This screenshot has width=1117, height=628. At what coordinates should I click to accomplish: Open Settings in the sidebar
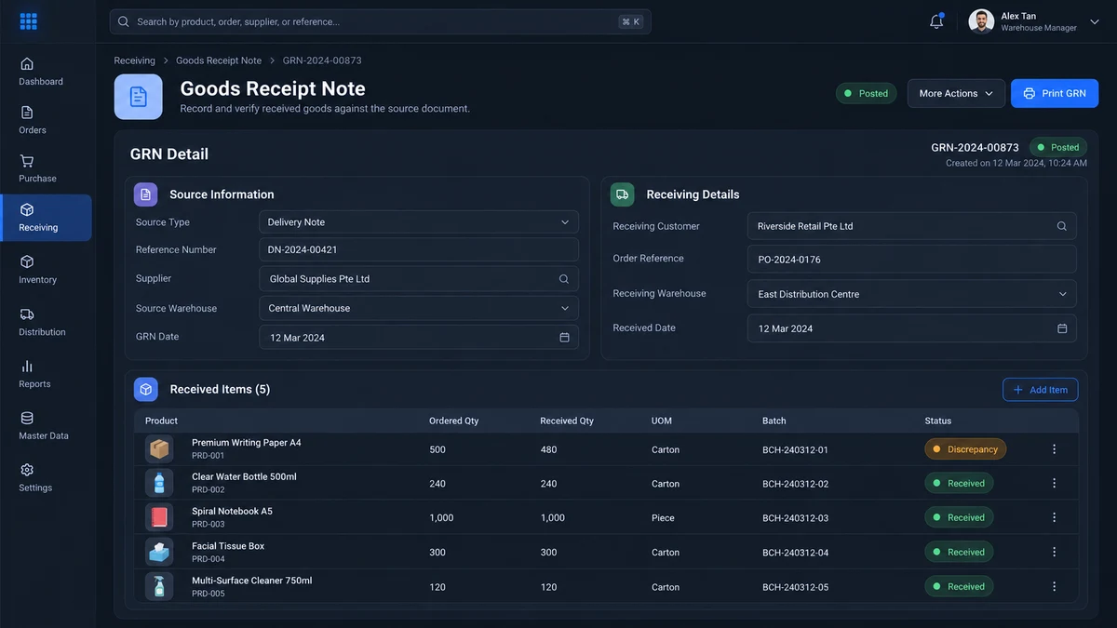coord(35,478)
